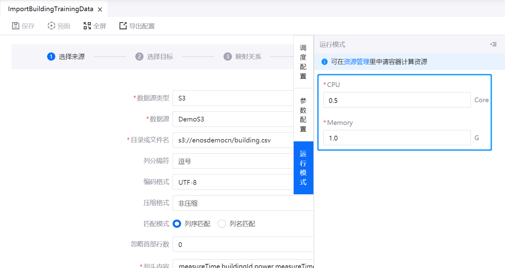The height and width of the screenshot is (268, 505).
Task: Click the Core unit label
Action: [481, 100]
